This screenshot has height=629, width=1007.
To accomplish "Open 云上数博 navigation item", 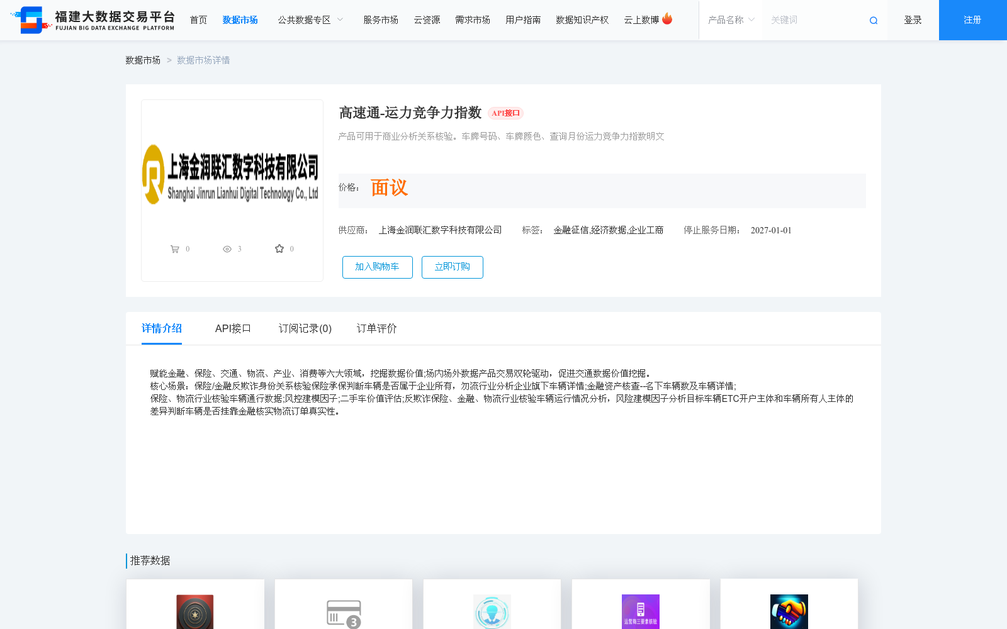I will pos(641,20).
